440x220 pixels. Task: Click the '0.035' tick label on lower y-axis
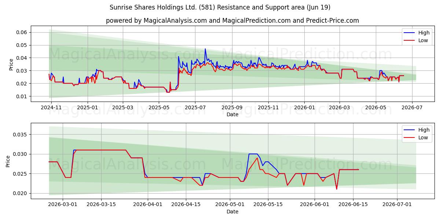tap(21, 135)
